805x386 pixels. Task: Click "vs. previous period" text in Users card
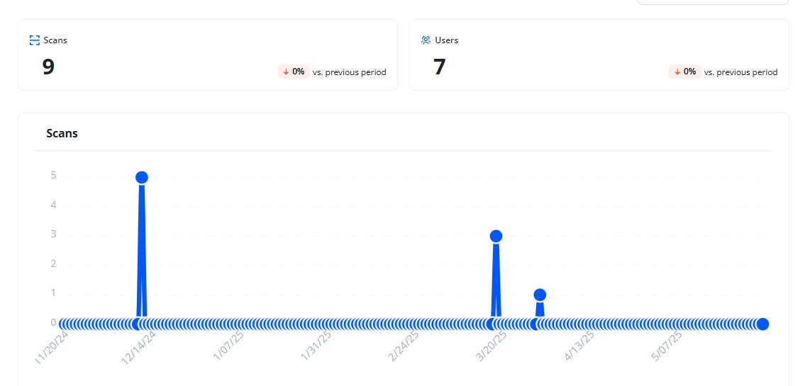(x=740, y=72)
